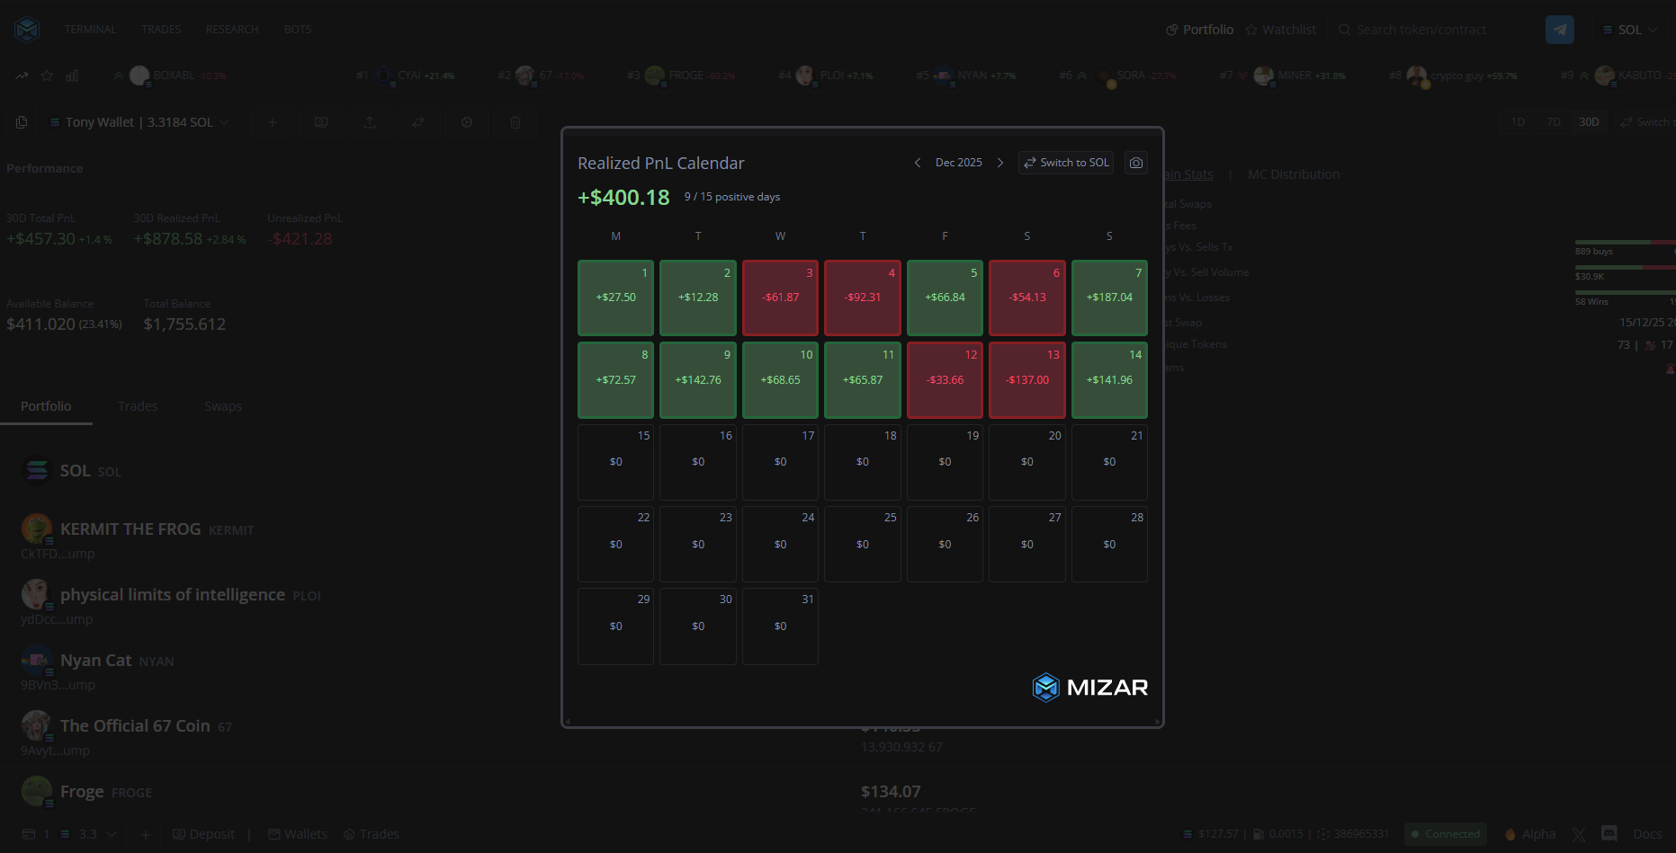Image resolution: width=1676 pixels, height=853 pixels.
Task: Go to previous month in PnL calendar
Action: [x=917, y=163]
